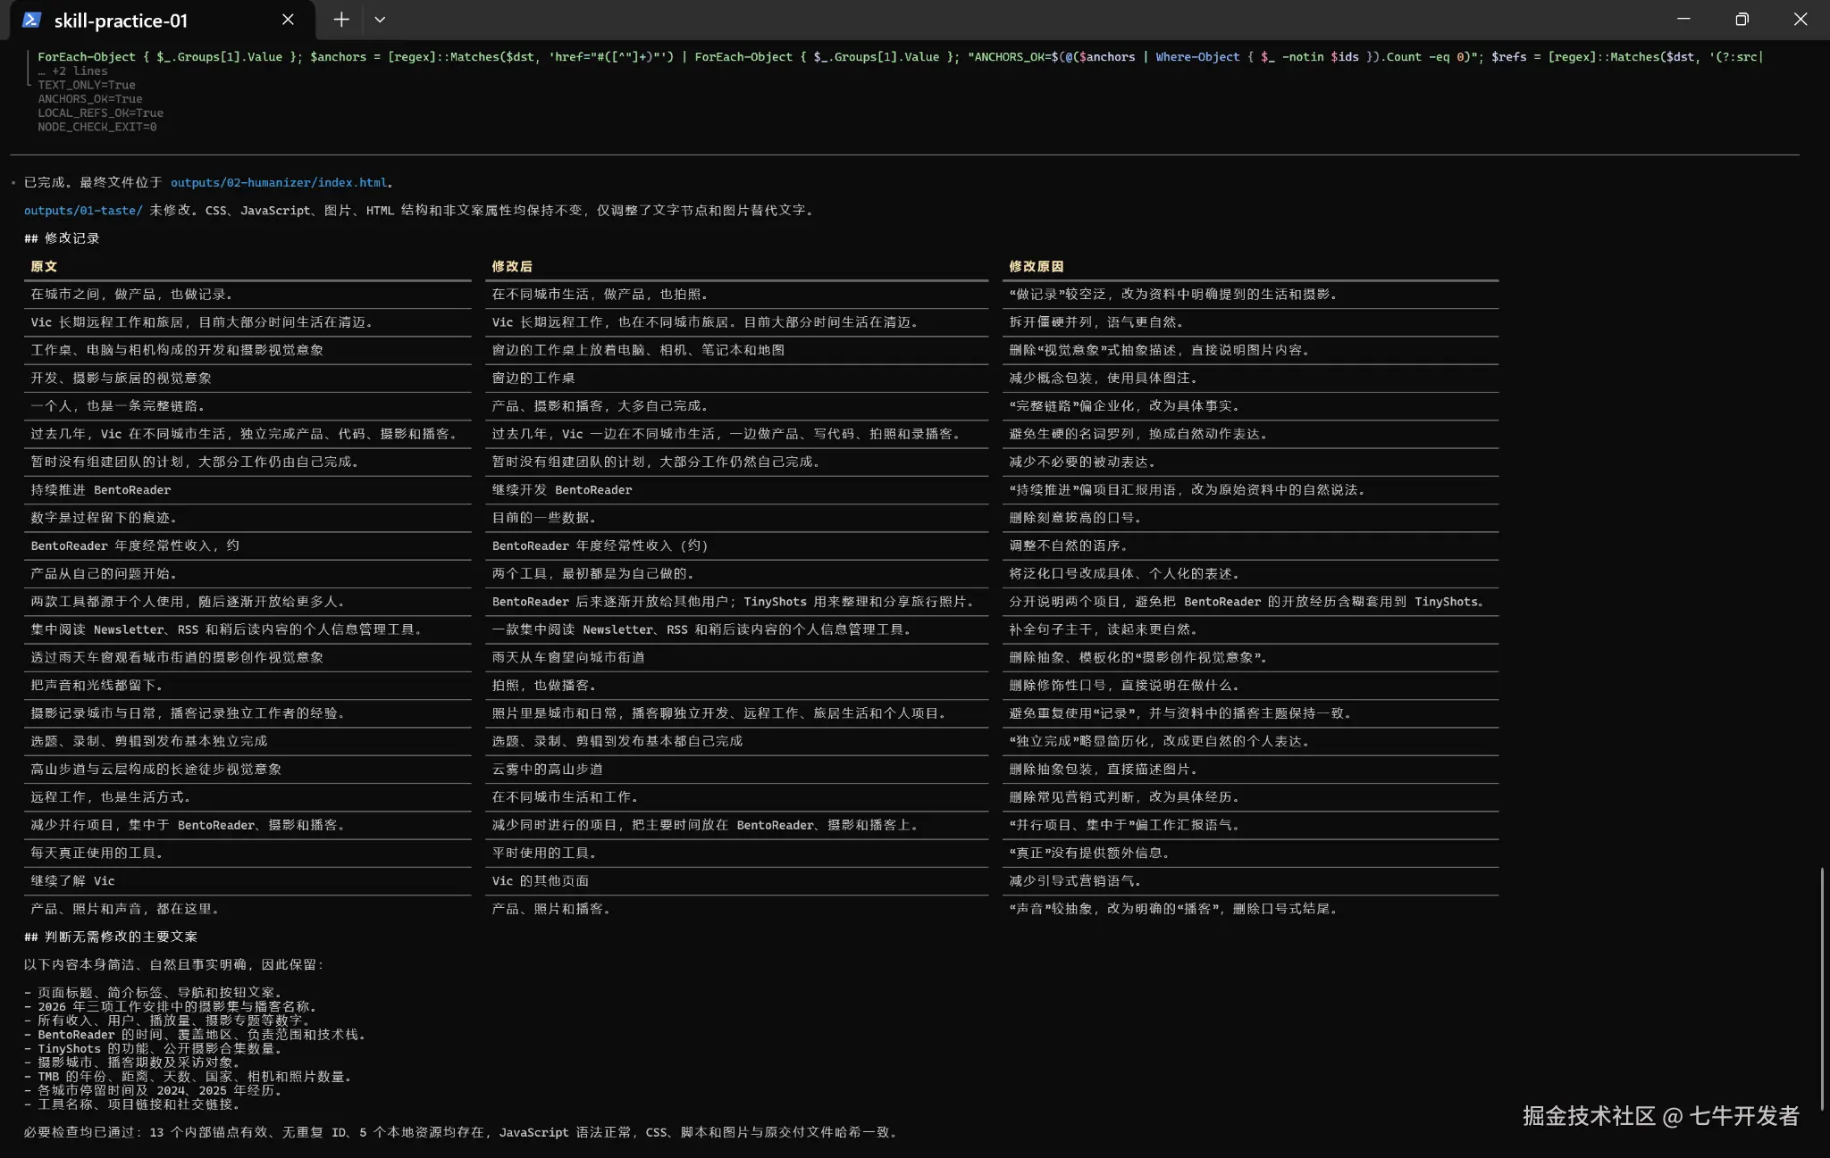Open a new terminal tab with plus
The width and height of the screenshot is (1830, 1158).
pos(341,20)
